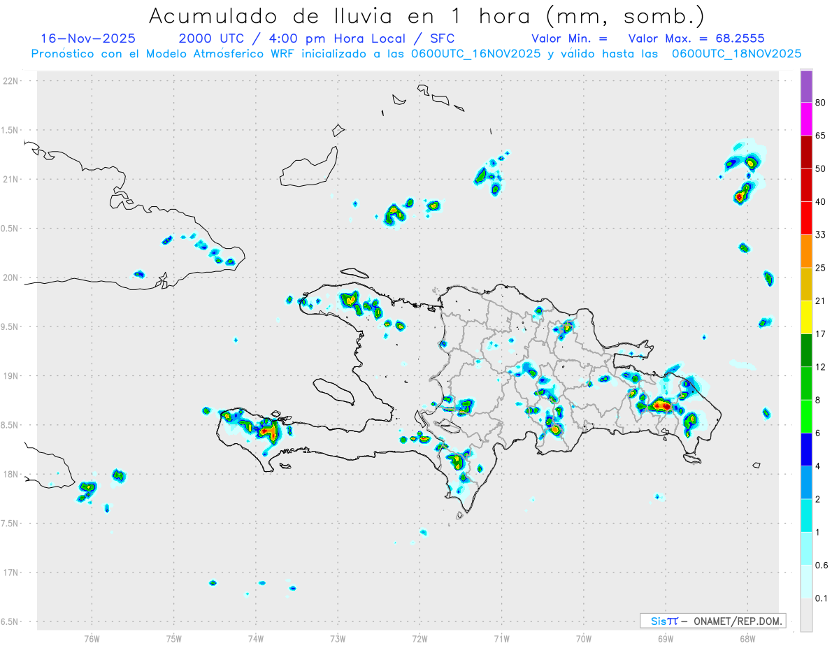Select the dark blue legend swatch between 4 and 6
The image size is (839, 648).
click(806, 450)
